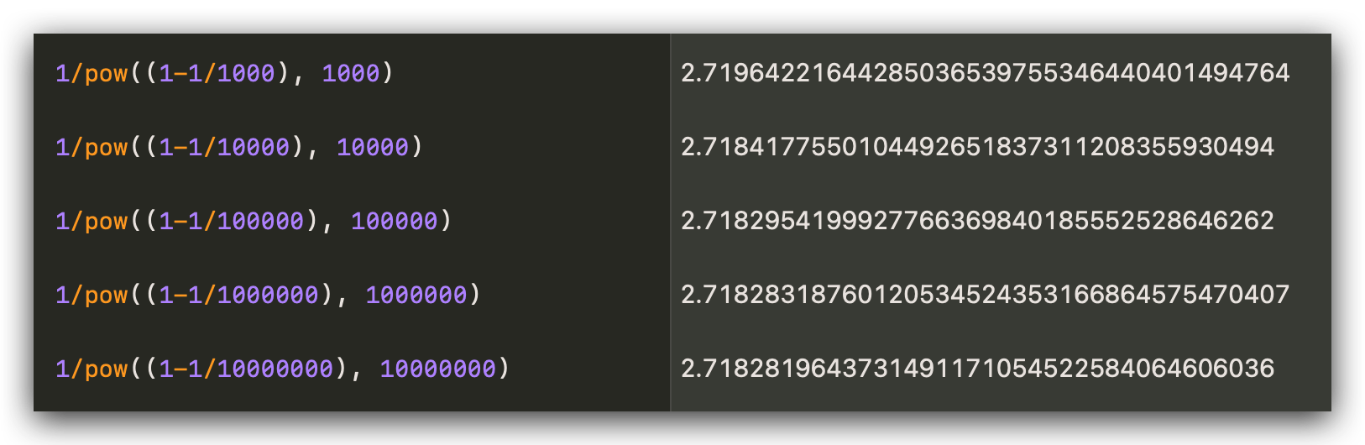This screenshot has width=1365, height=445.
Task: Click the pow function name in third line
Action: coord(107,222)
